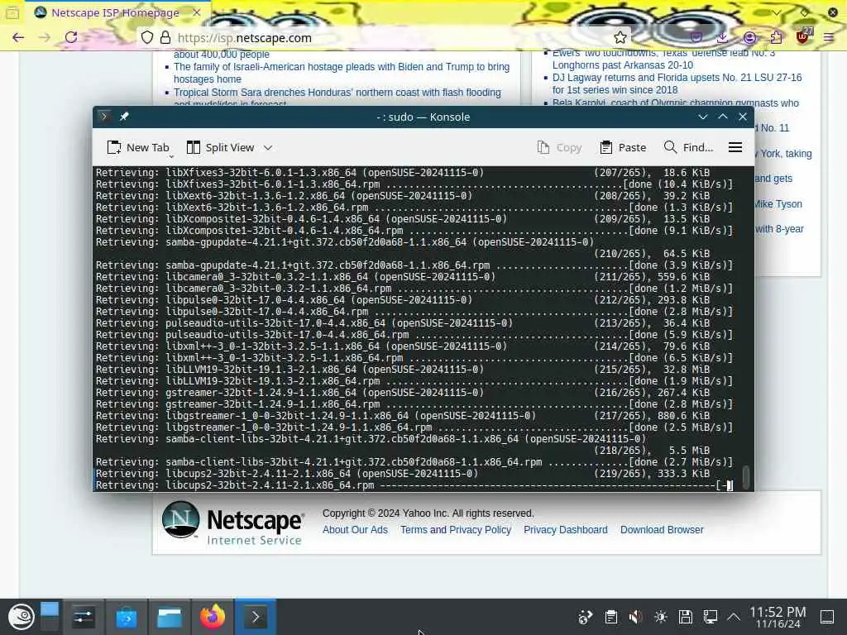The width and height of the screenshot is (847, 635).
Task: Open Discover software center from the taskbar
Action: point(127,617)
